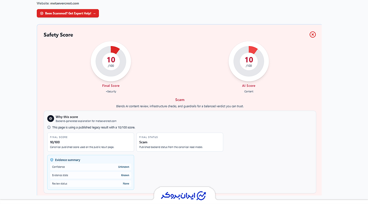Screen dimensions: 368x204
Task: Click the Been Scammed? Get Expert Help button
Action: [x=68, y=13]
